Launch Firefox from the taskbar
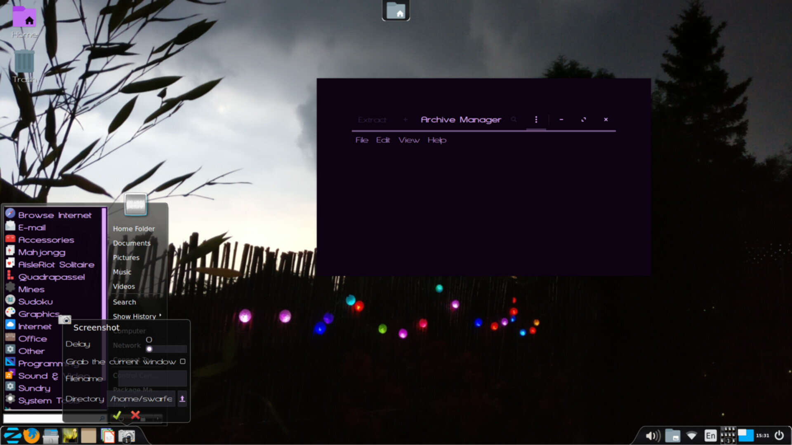The height and width of the screenshot is (445, 792). click(31, 436)
